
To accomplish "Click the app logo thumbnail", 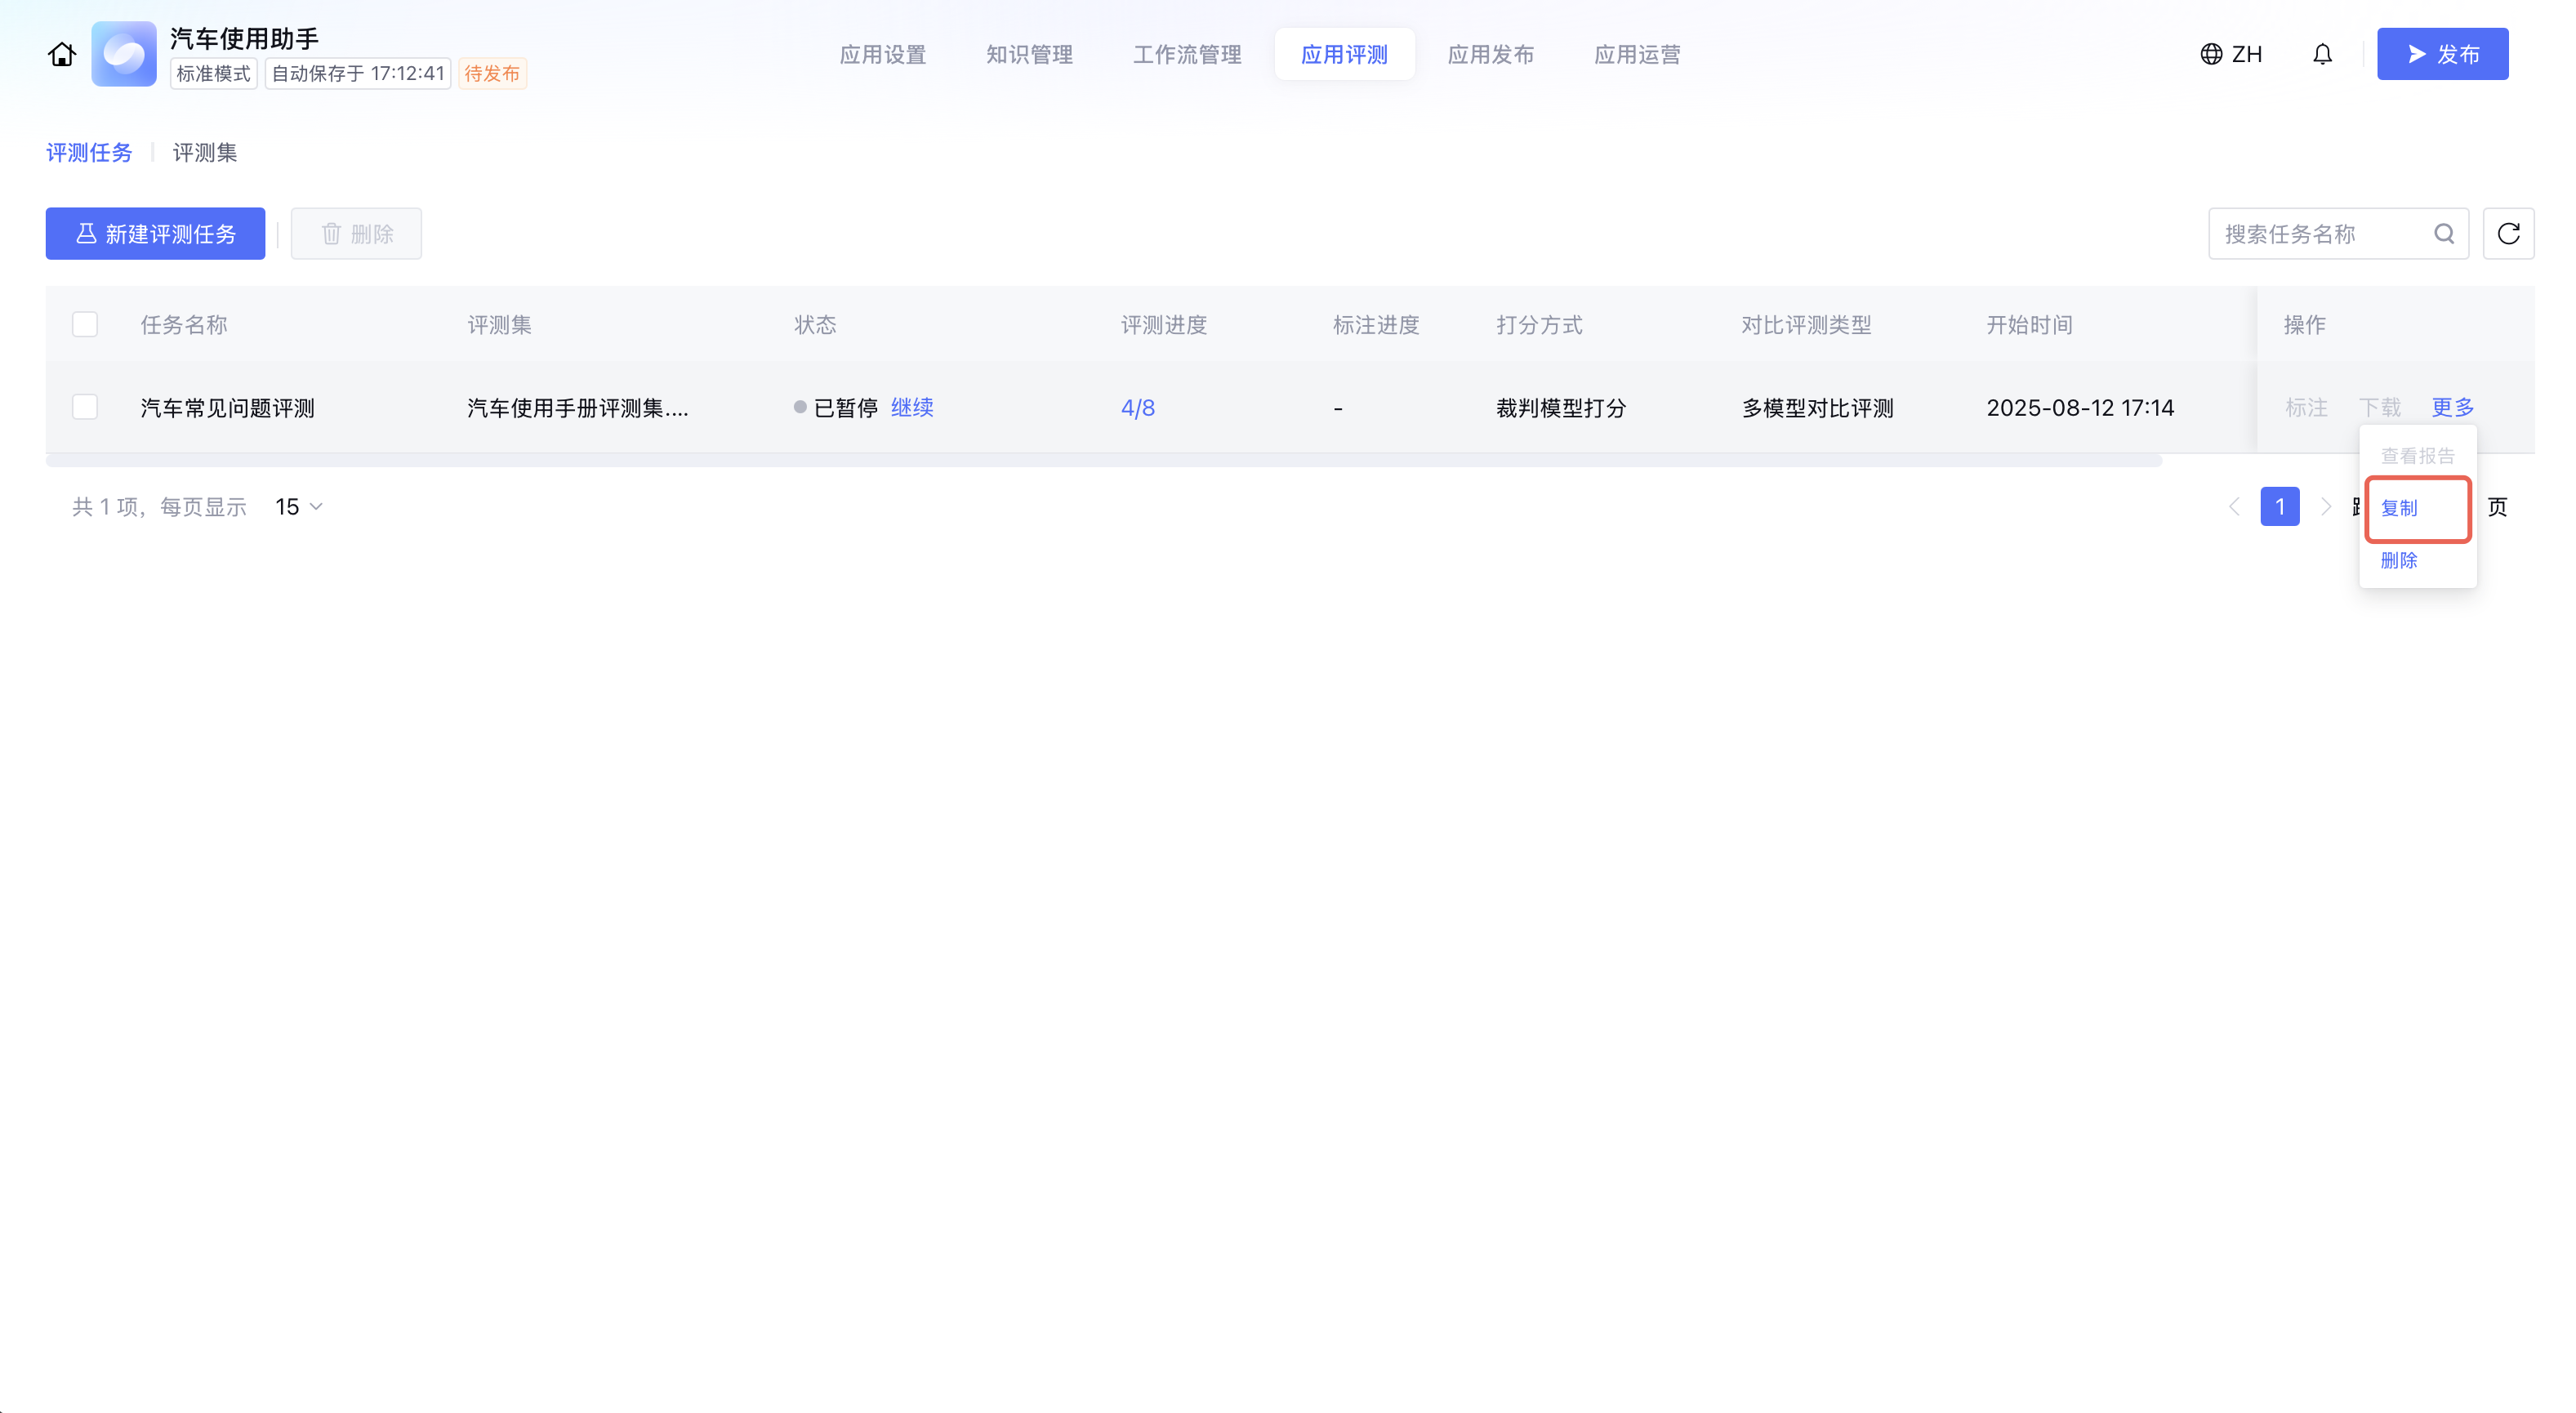I will tap(124, 54).
